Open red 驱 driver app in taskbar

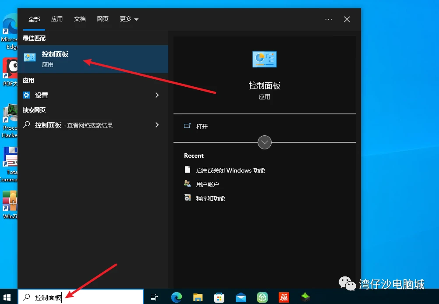point(284,297)
